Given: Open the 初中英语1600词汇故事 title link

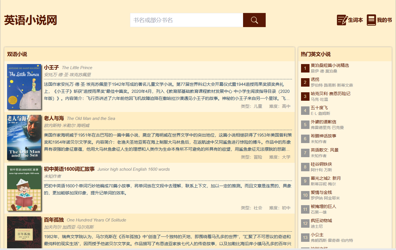Looking at the screenshot, I should (69, 169).
